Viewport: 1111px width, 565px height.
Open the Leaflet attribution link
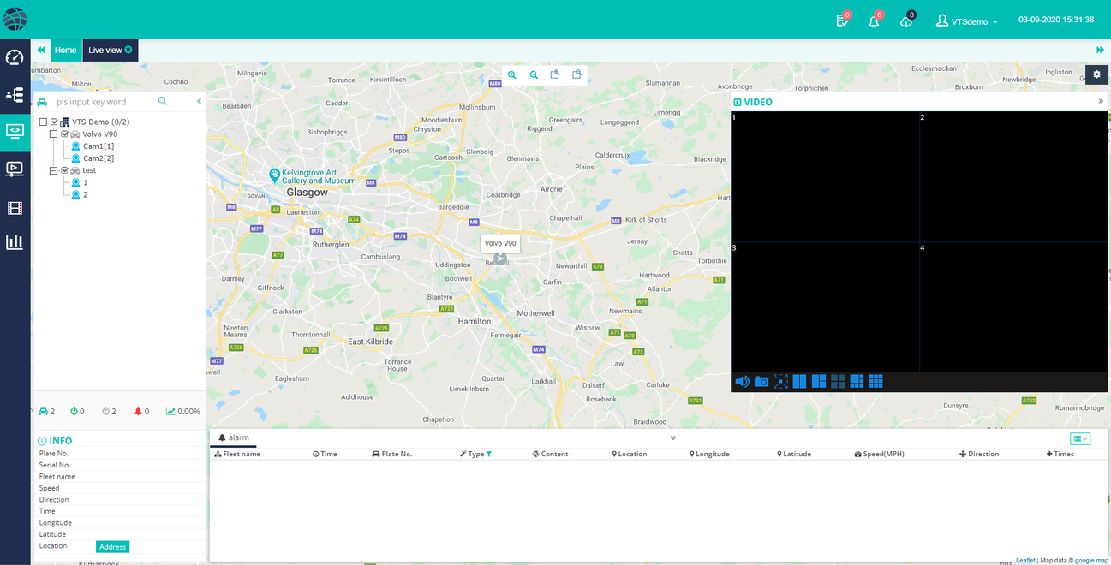pos(1025,560)
